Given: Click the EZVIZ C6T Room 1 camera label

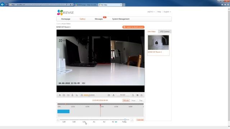Looking at the screenshot, I should (155, 52).
